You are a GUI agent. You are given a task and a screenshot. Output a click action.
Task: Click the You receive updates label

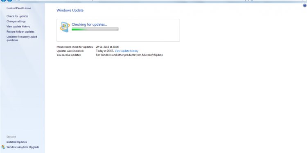click(x=69, y=55)
